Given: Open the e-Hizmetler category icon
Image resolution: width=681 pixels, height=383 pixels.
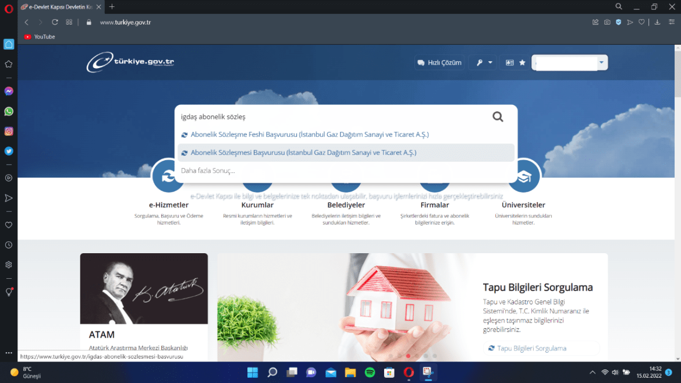Looking at the screenshot, I should [168, 177].
